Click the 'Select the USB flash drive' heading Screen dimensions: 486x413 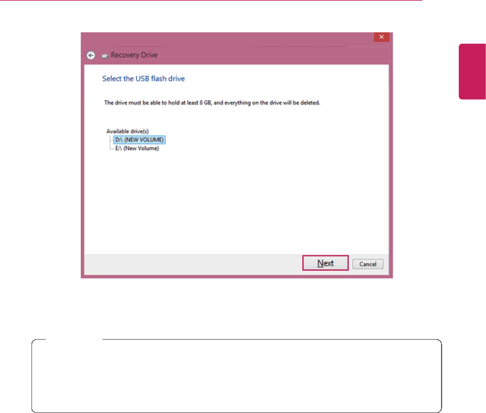tap(144, 79)
